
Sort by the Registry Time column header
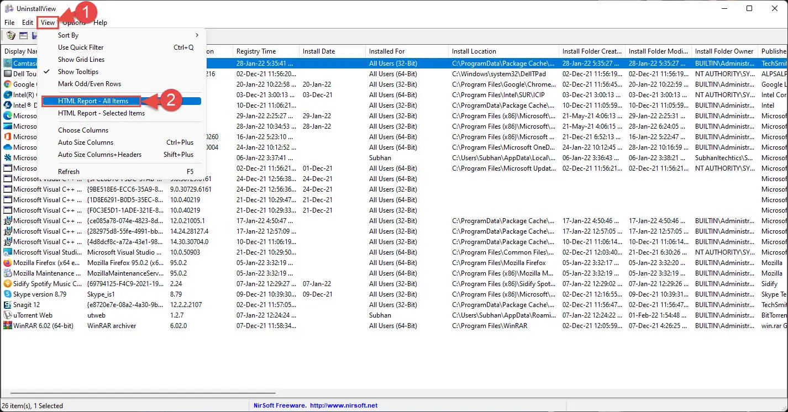pyautogui.click(x=266, y=51)
